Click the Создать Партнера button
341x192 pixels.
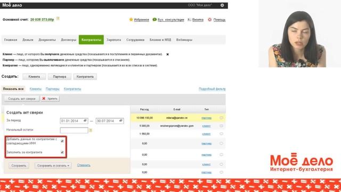point(60,77)
